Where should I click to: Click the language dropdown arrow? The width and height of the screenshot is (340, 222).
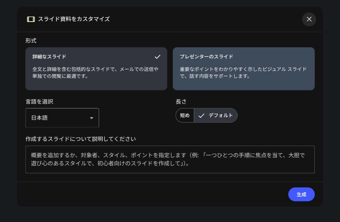point(92,118)
